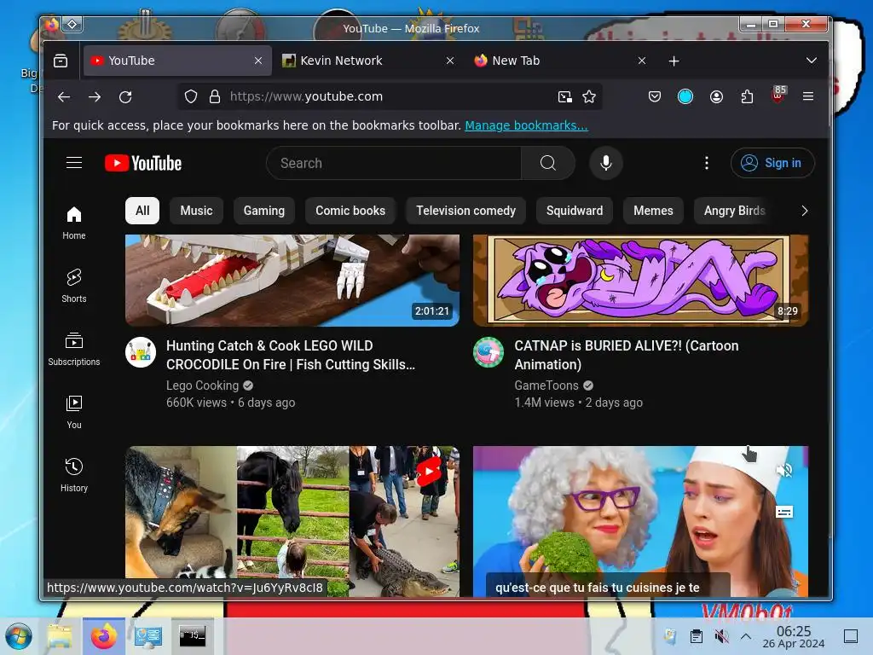Open YouTube settings three-dot menu
This screenshot has width=873, height=655.
[707, 163]
